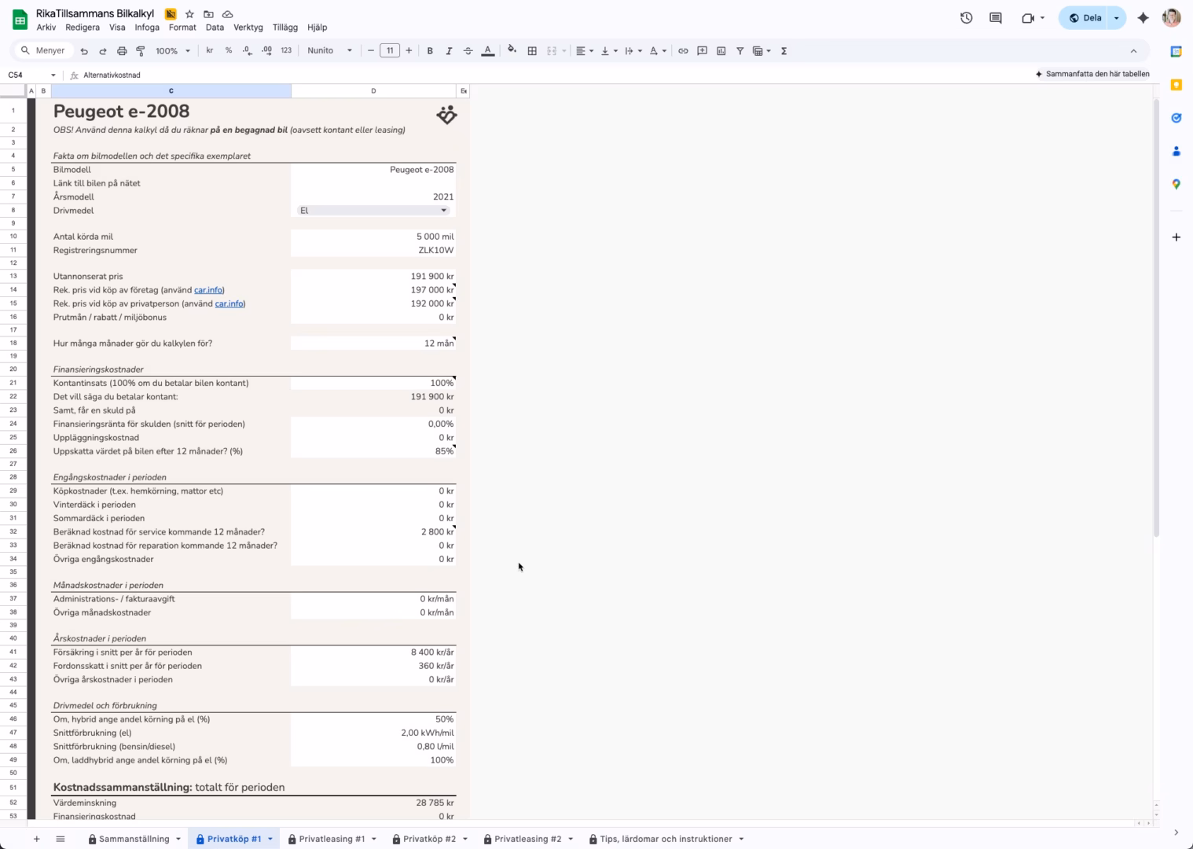The width and height of the screenshot is (1193, 849).
Task: Print the spreadsheet using printer icon
Action: (122, 51)
